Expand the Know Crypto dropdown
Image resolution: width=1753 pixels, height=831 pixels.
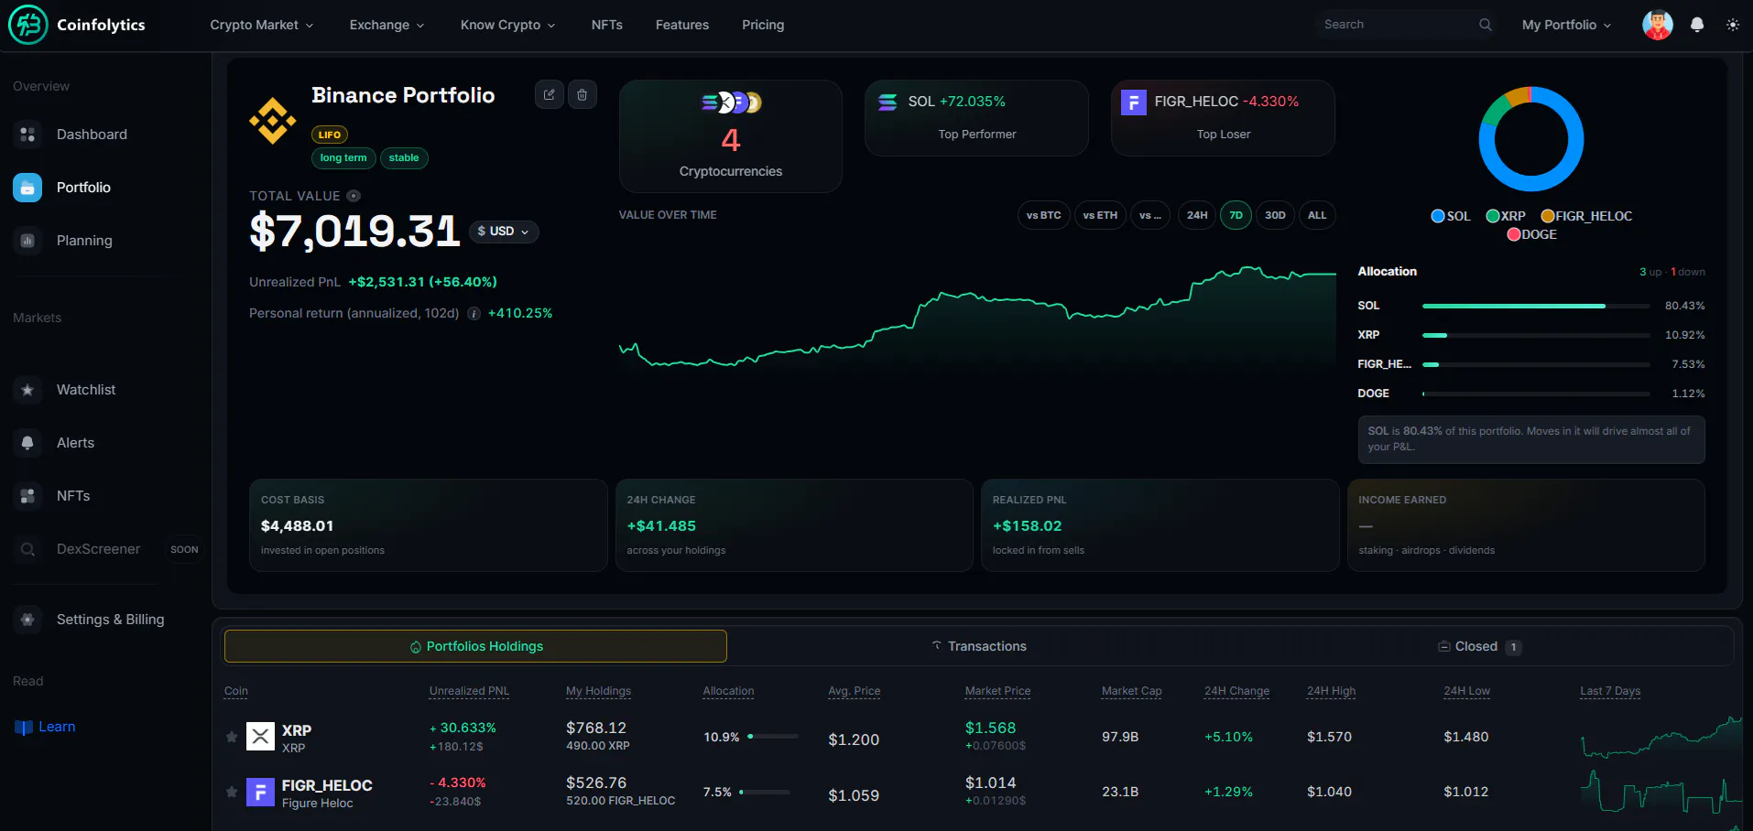tap(508, 25)
